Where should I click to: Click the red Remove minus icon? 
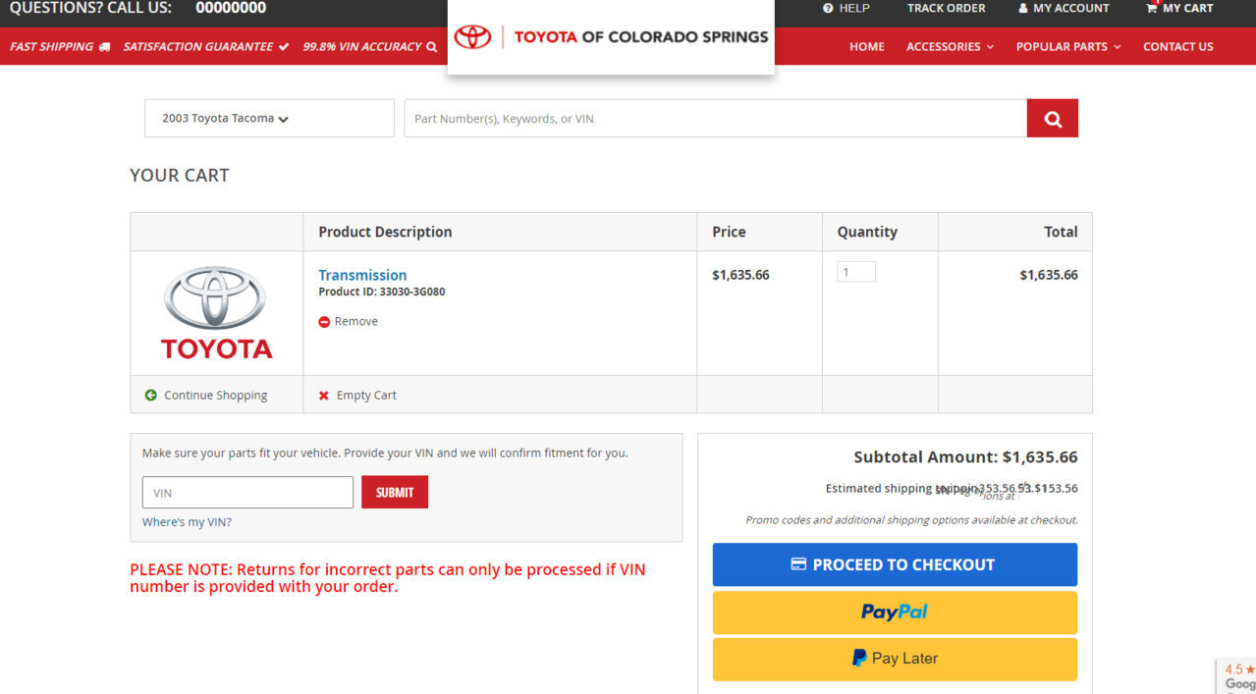(x=324, y=322)
